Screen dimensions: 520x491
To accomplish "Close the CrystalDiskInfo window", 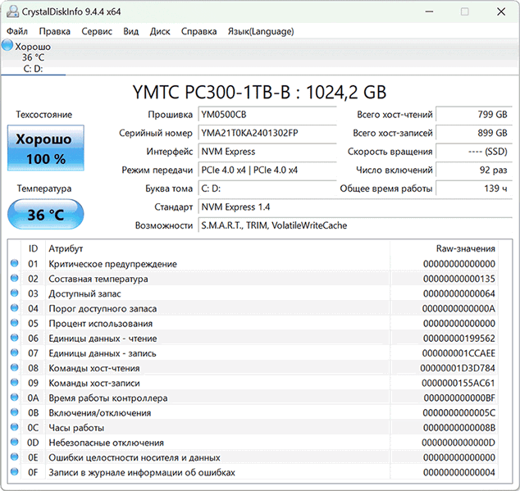I will click(x=501, y=12).
